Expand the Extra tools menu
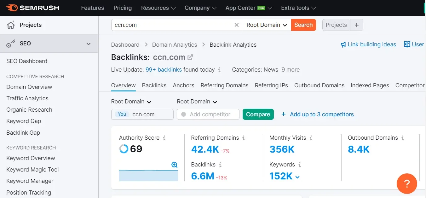 coord(299,8)
